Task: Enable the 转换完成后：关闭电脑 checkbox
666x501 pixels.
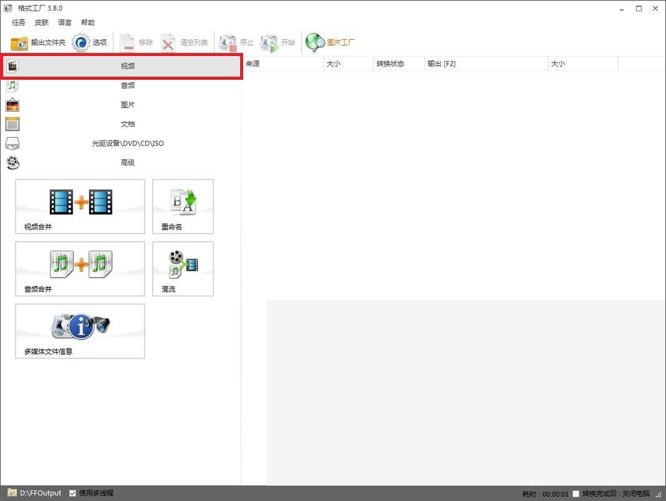Action: (575, 494)
